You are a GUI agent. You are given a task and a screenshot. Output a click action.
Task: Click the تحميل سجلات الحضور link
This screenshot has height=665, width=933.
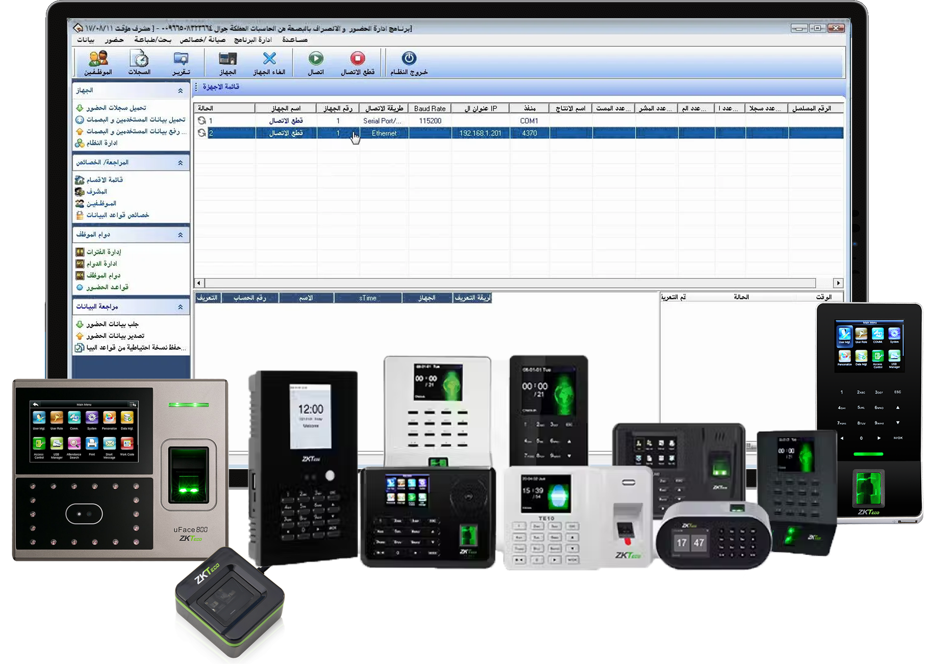tap(116, 108)
